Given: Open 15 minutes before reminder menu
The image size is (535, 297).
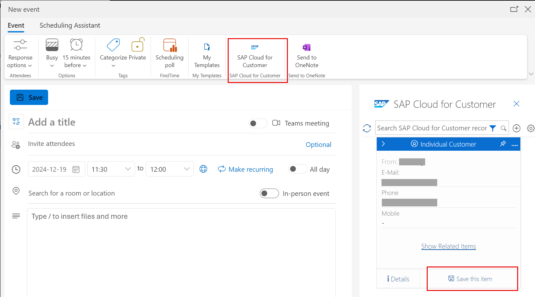Looking at the screenshot, I should pos(76,53).
